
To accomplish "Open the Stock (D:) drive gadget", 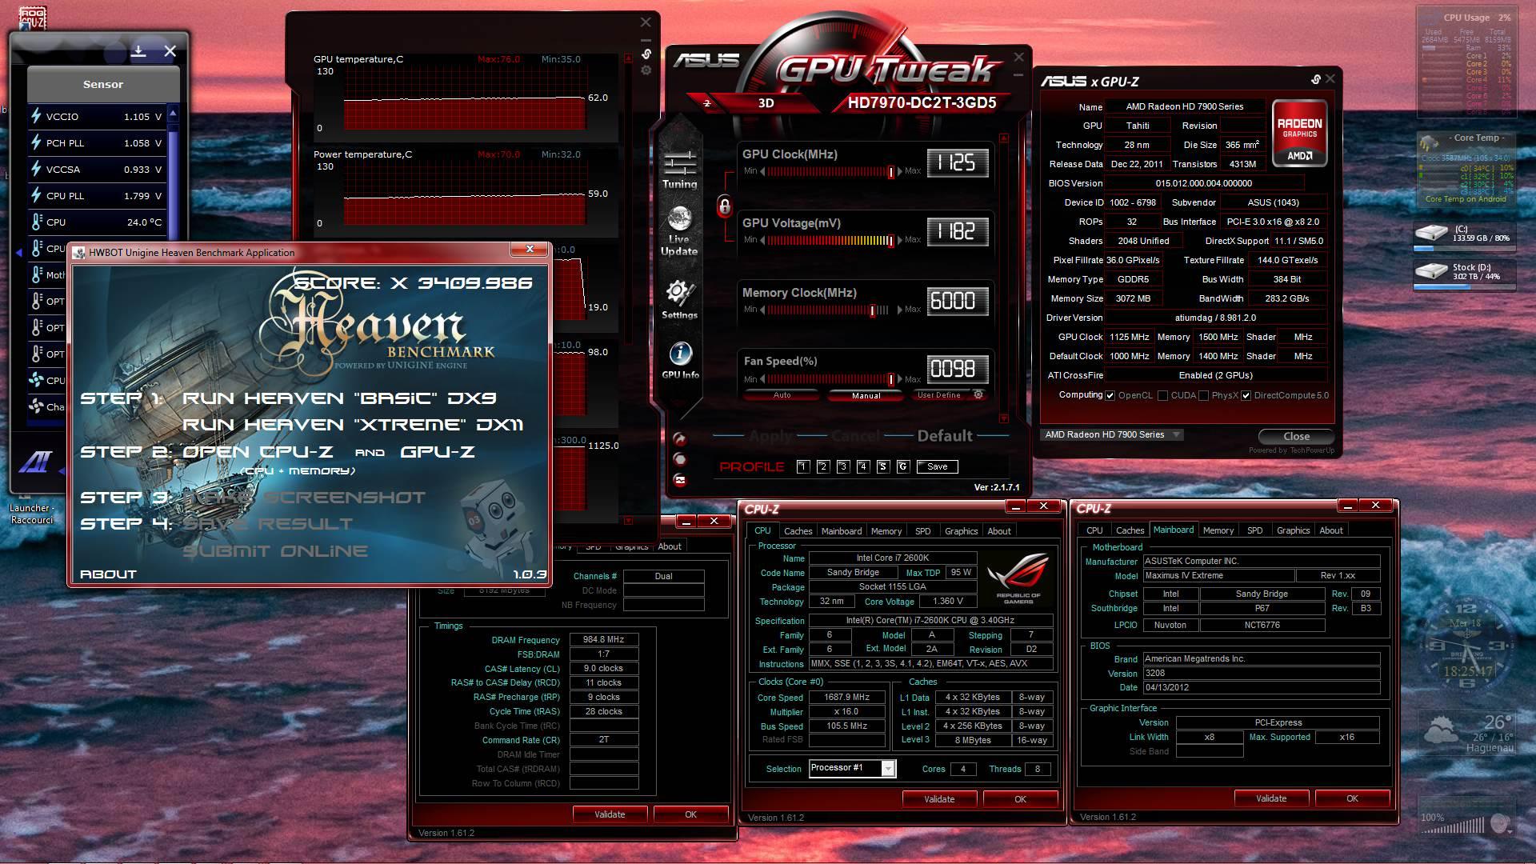I will tap(1464, 273).
